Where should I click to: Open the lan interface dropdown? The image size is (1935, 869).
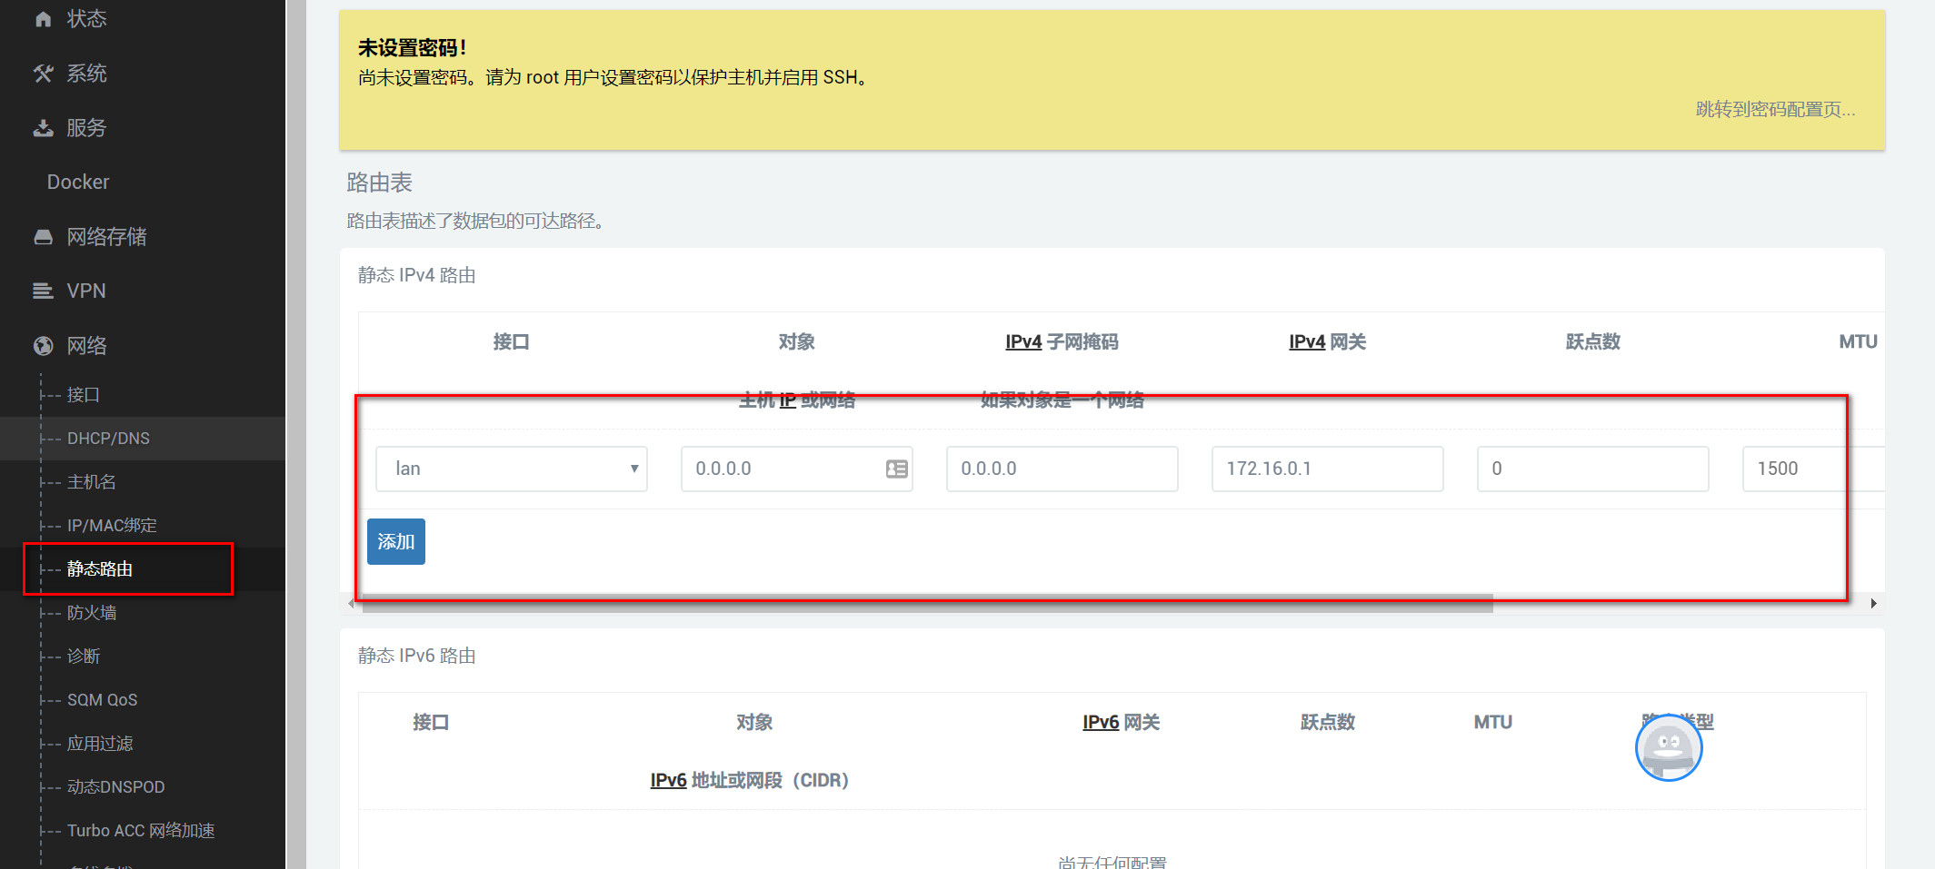click(511, 469)
